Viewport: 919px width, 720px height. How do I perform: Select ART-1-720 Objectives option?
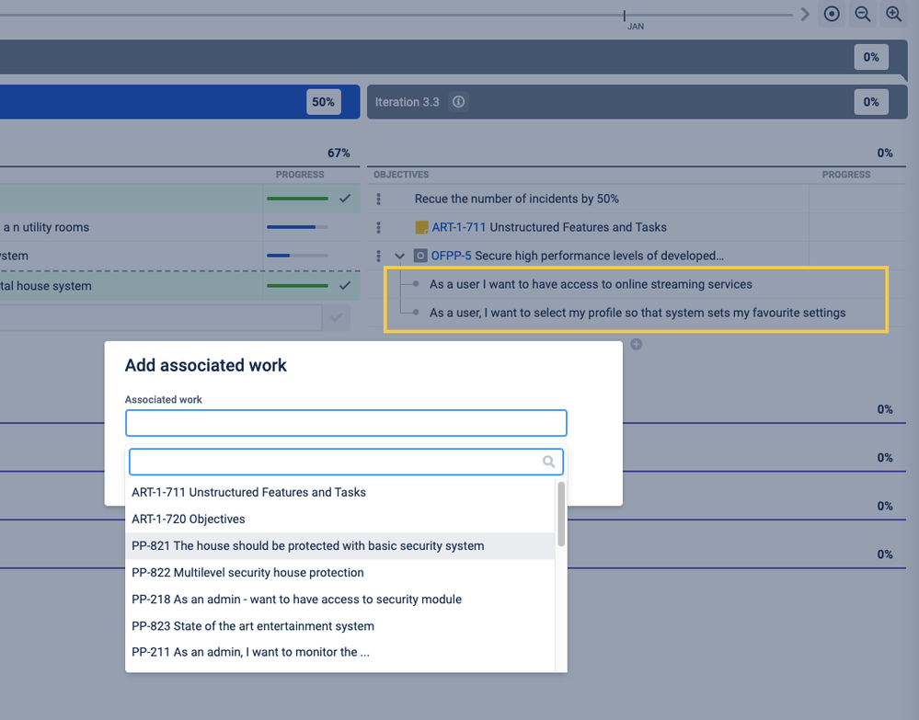coord(340,519)
